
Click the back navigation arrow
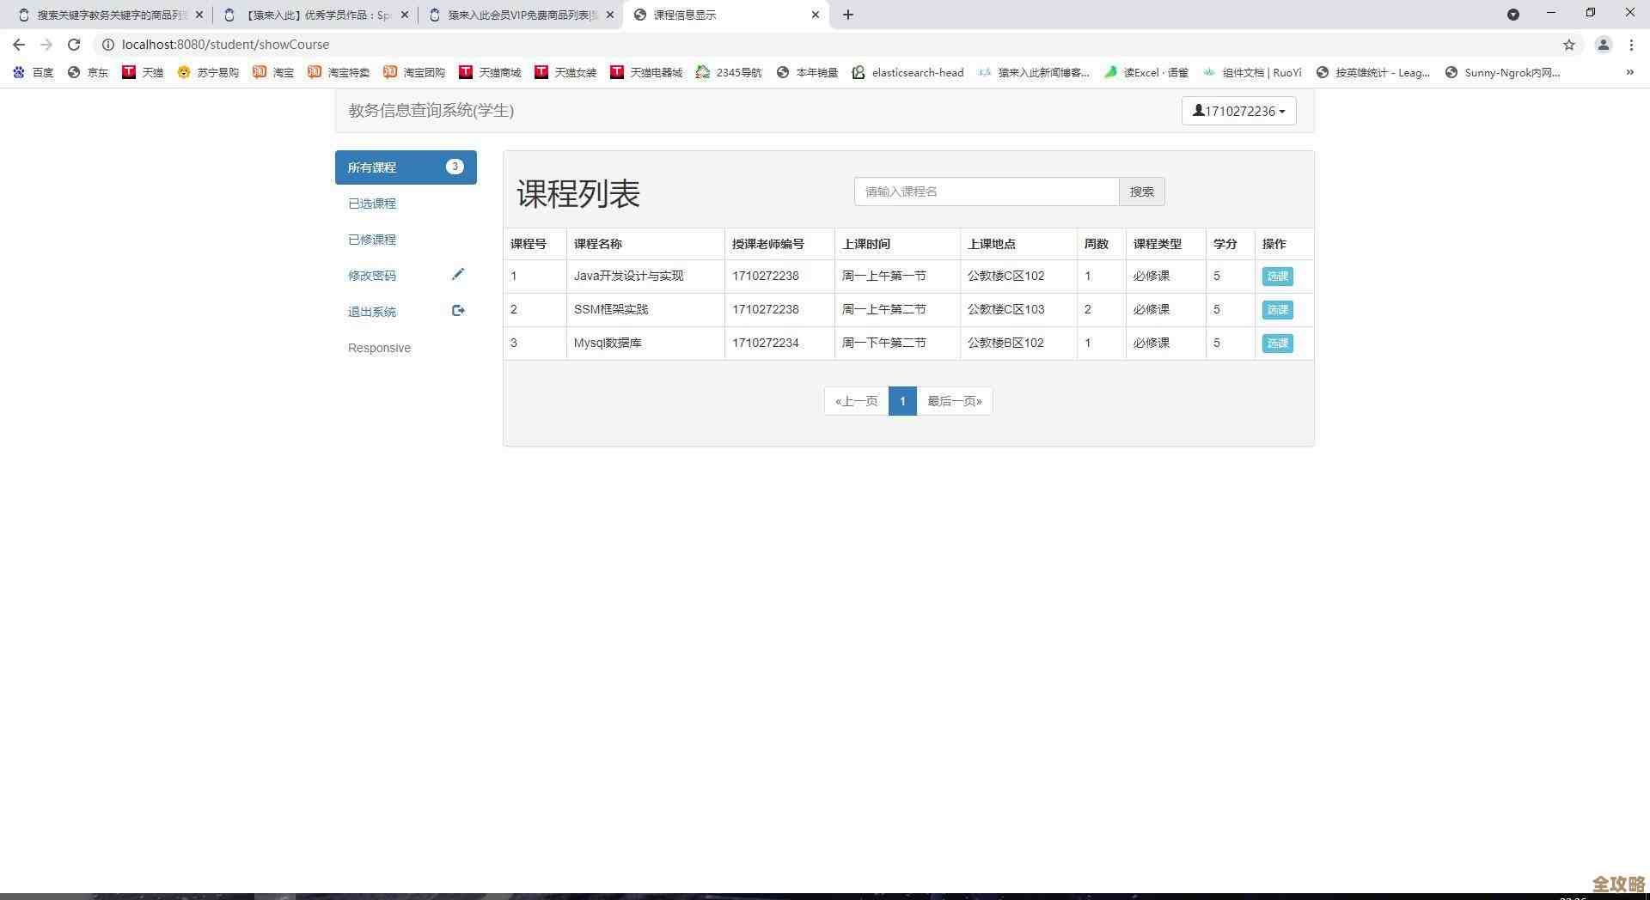18,44
